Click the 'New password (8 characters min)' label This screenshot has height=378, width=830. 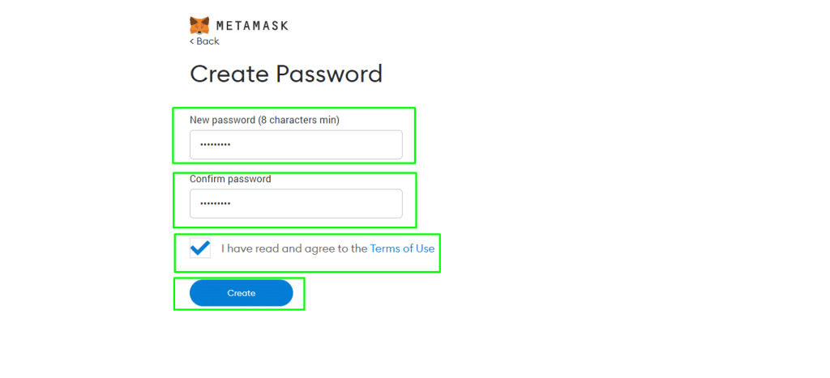(265, 120)
